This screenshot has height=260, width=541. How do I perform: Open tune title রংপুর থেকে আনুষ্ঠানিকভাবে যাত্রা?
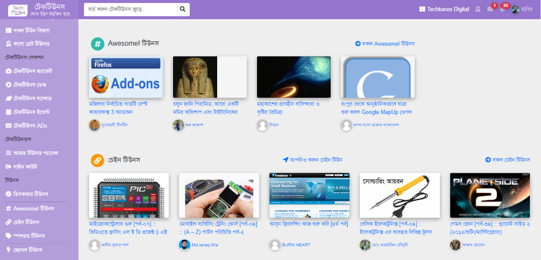click(x=376, y=108)
